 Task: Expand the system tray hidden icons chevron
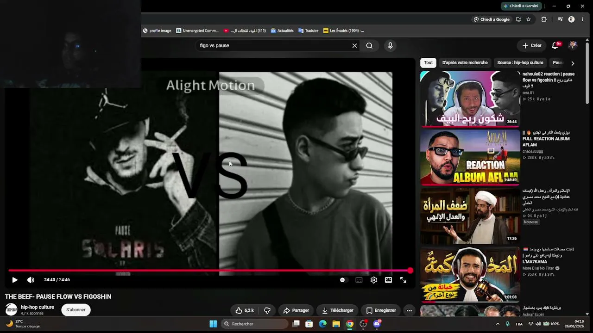click(x=498, y=324)
